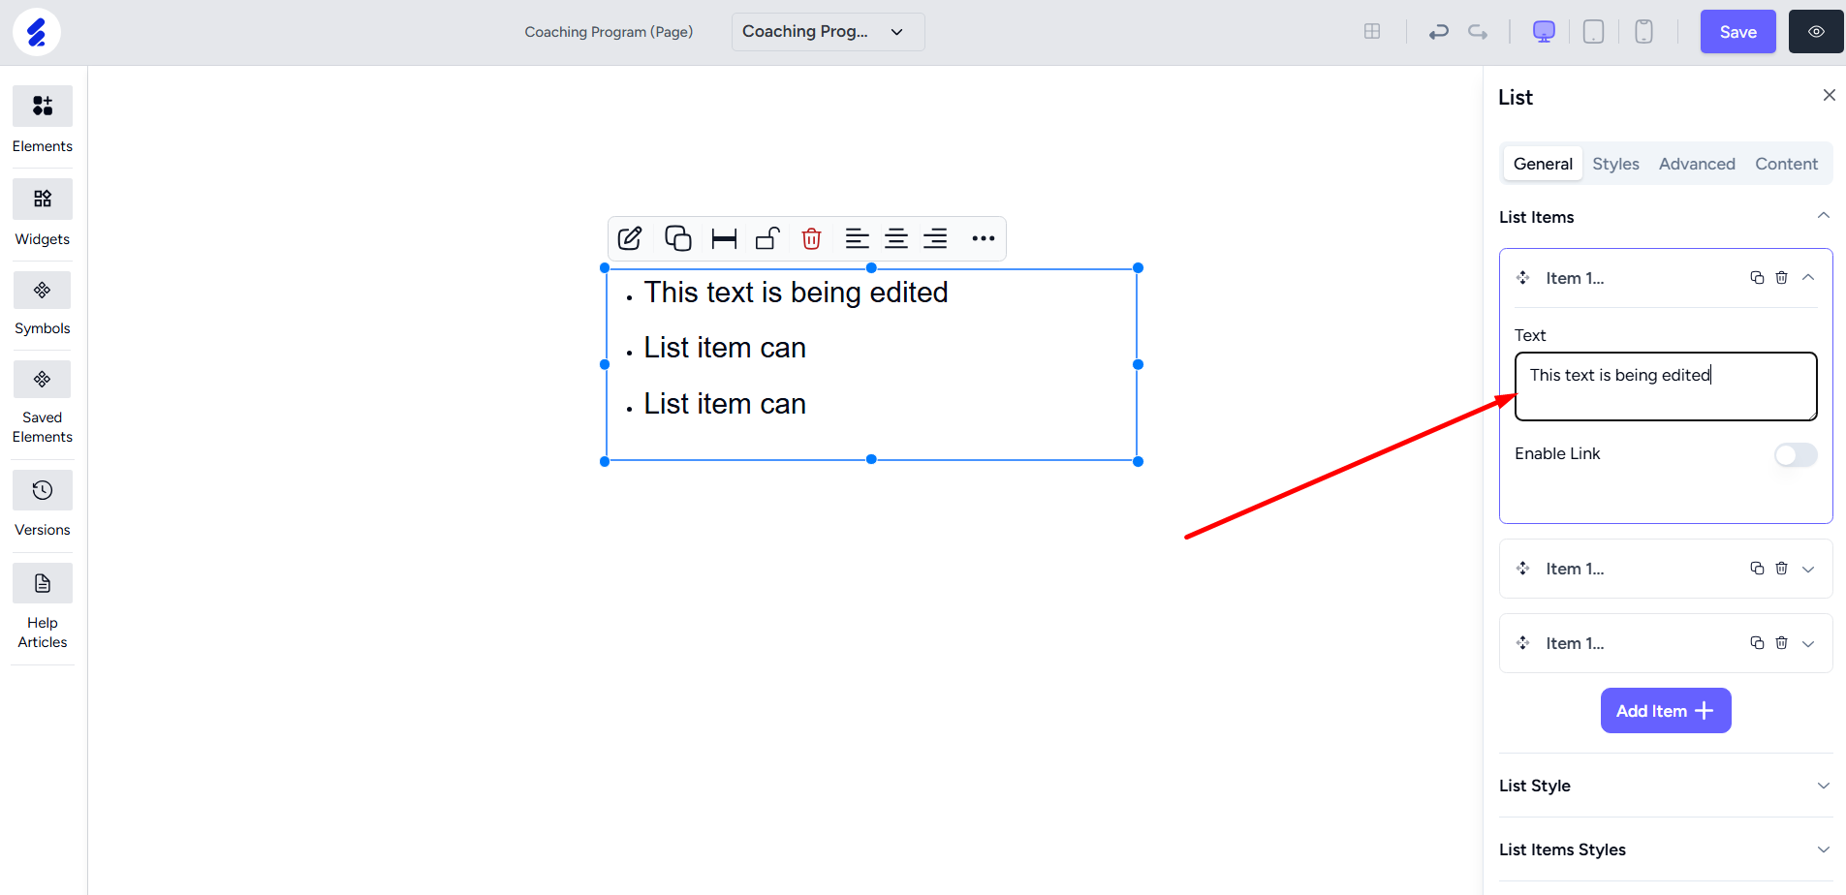Align list text to the right
The image size is (1846, 895).
coord(935,238)
